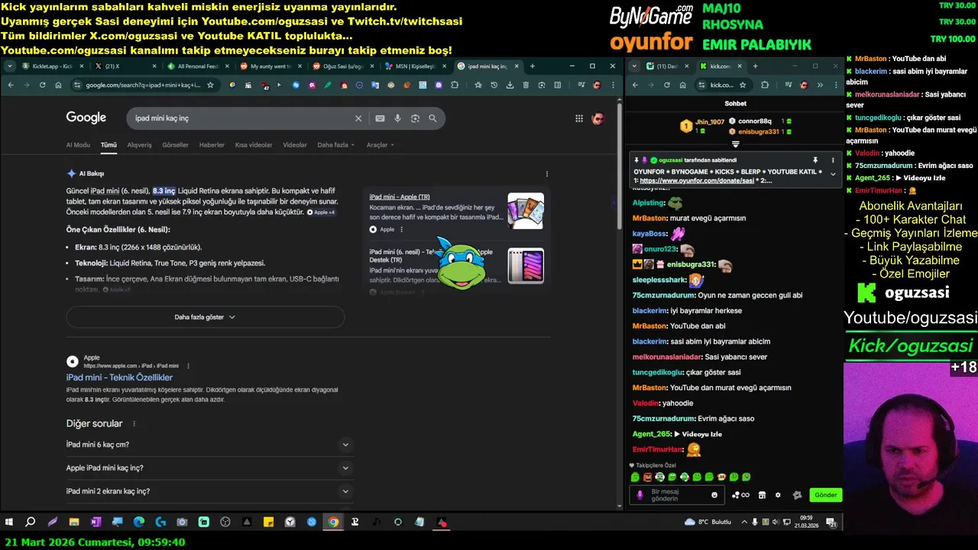978x550 pixels.
Task: Start voice search with the microphone icon
Action: click(397, 118)
